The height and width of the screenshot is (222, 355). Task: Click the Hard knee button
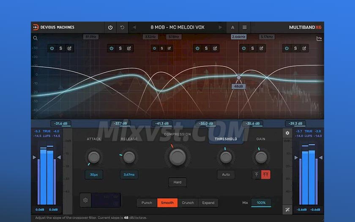(177, 182)
